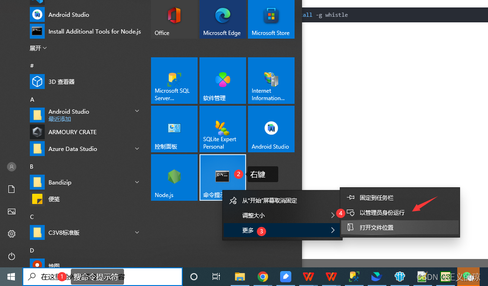The width and height of the screenshot is (488, 286).
Task: Open Install Additional Tools for Node.js
Action: [x=86, y=31]
